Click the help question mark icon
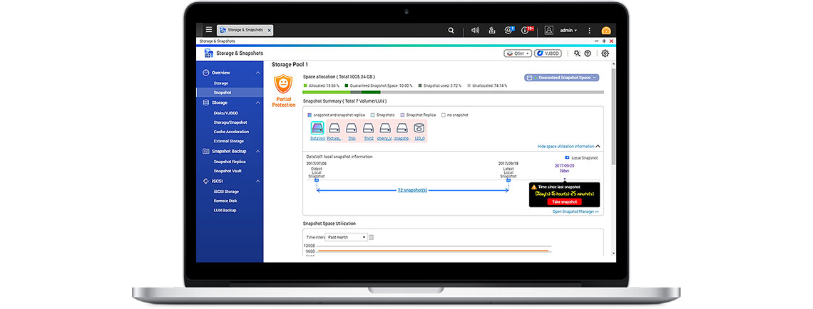 pos(588,53)
